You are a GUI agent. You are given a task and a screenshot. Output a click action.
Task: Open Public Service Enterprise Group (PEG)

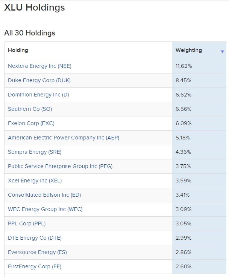click(x=60, y=166)
